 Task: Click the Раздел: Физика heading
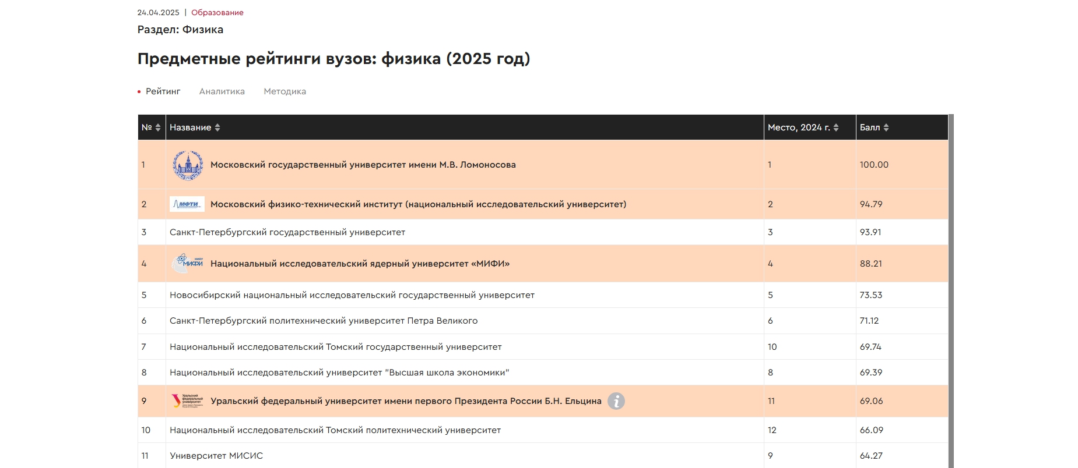point(180,30)
